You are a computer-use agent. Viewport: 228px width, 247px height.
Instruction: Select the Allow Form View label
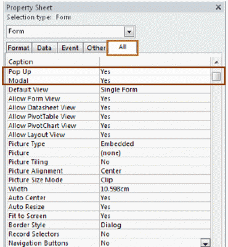coord(34,99)
